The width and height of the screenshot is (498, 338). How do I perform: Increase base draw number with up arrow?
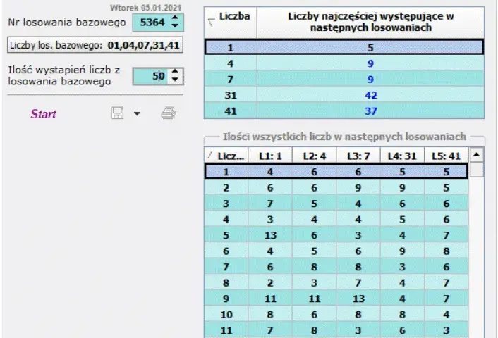coord(175,18)
